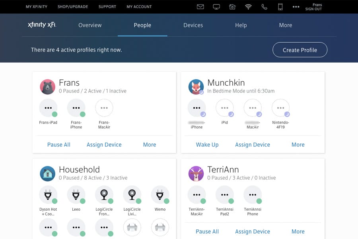Open the phone handset icon
This screenshot has width=358, height=239.
click(x=264, y=7)
